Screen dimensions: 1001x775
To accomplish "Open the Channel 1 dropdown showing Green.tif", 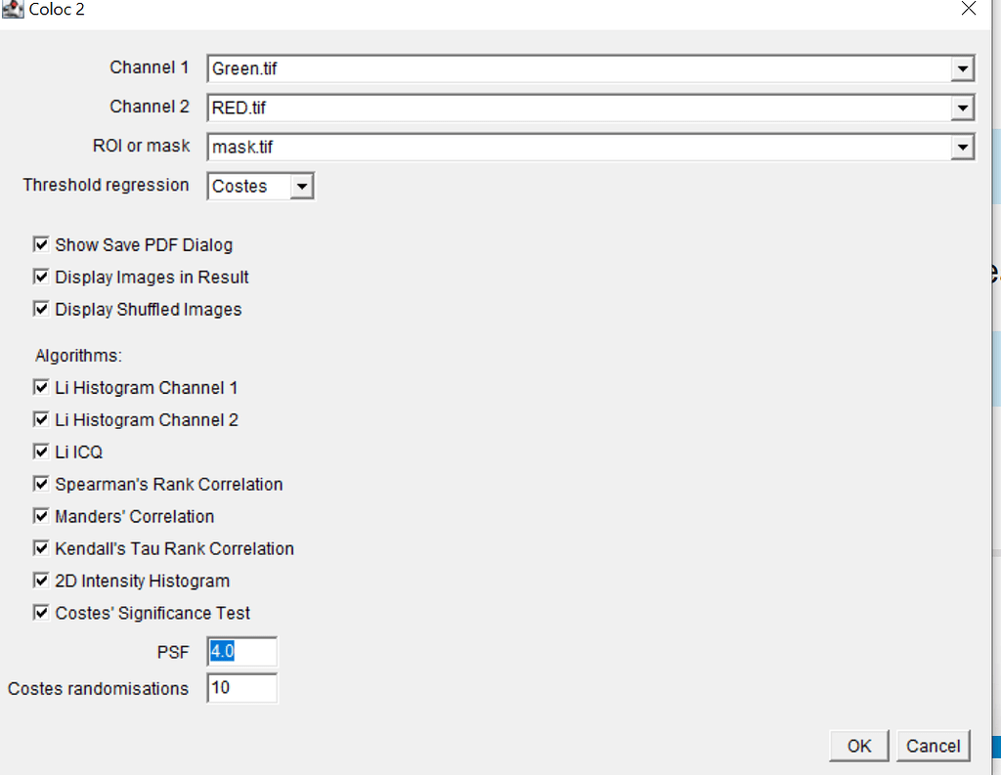I will pyautogui.click(x=964, y=68).
